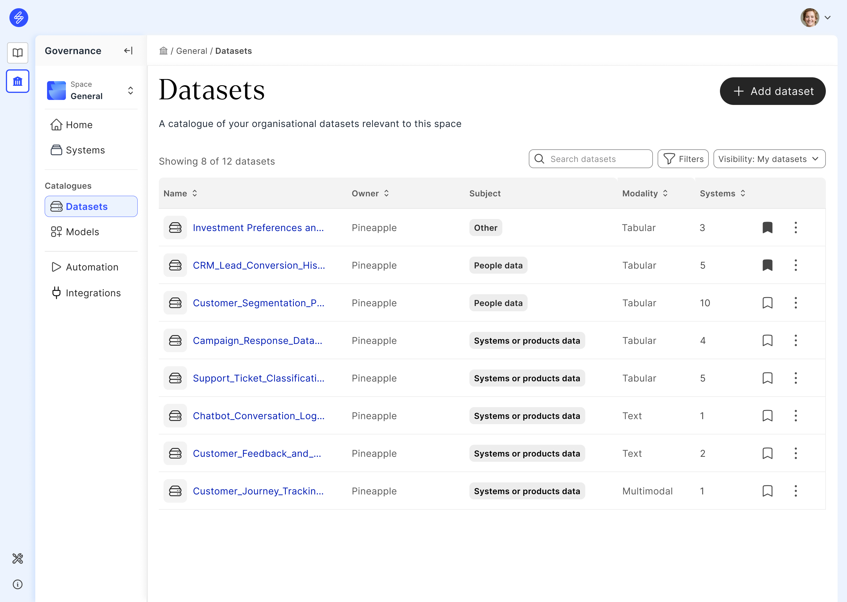This screenshot has width=847, height=602.
Task: Collapse the Governance sidebar panel
Action: (128, 51)
